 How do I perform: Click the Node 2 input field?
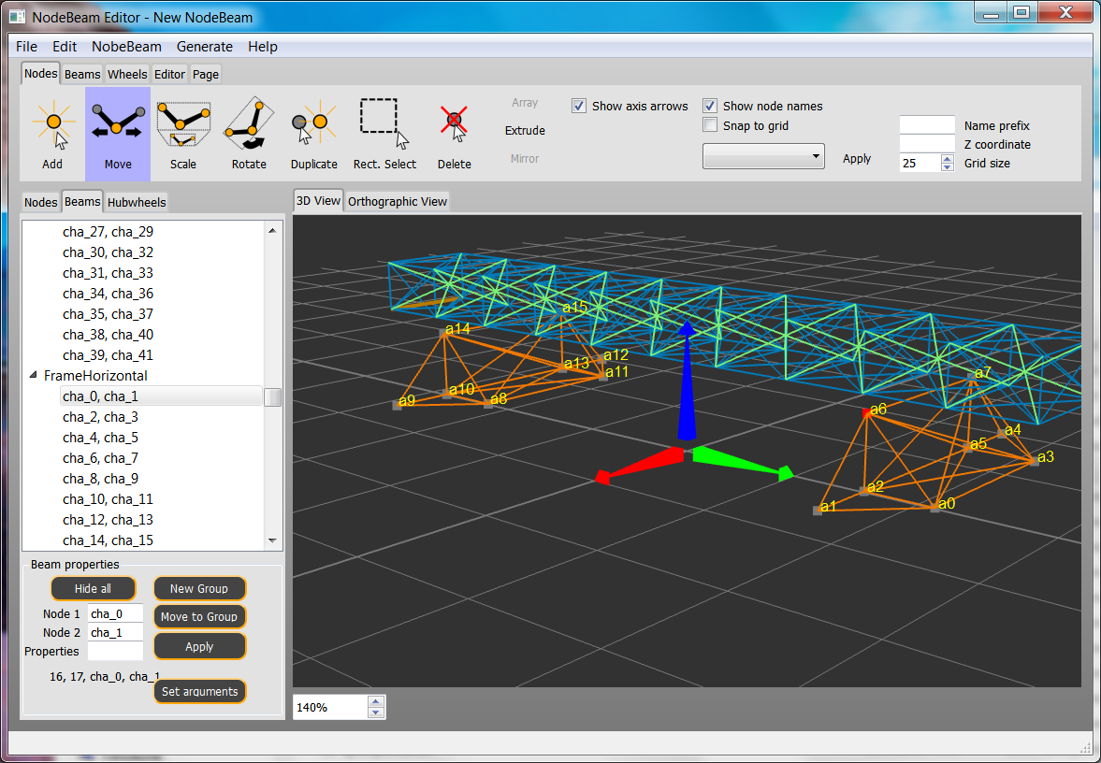pos(115,632)
